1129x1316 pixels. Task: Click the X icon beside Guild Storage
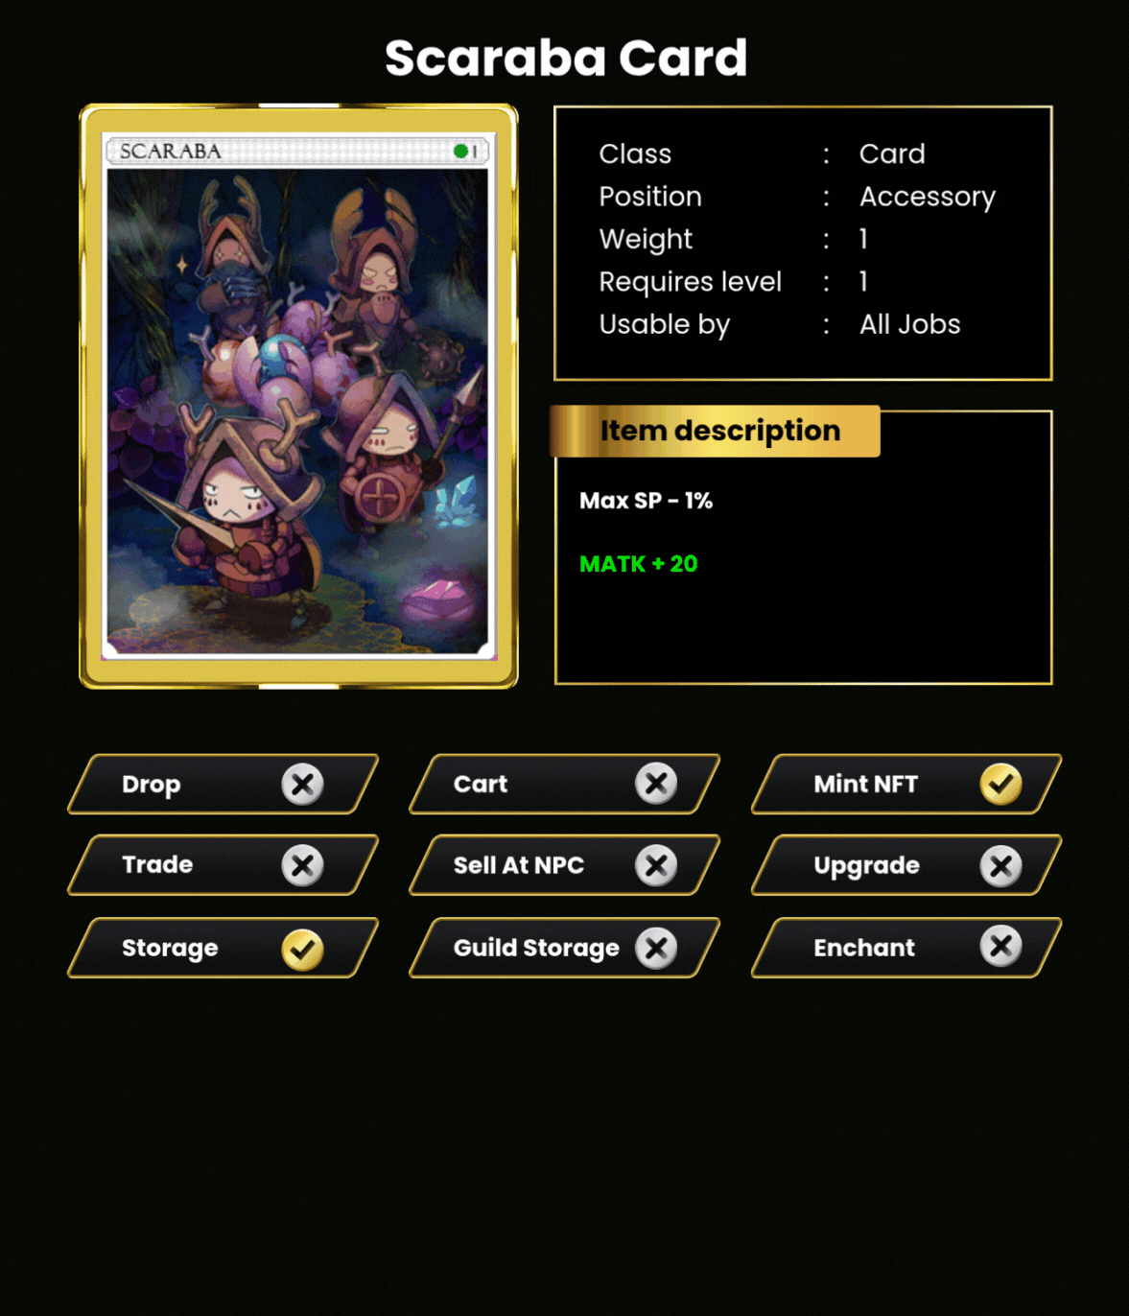(x=656, y=948)
